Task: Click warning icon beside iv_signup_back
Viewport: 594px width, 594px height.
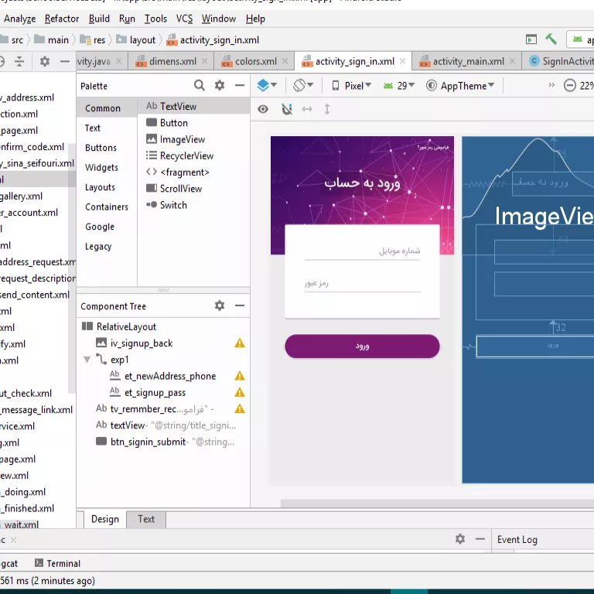Action: 240,343
